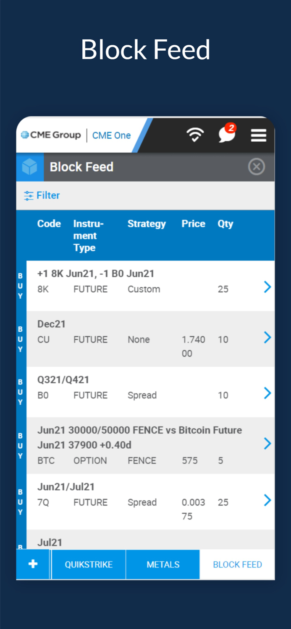
Task: Check WiFi connection status icon
Action: coord(195,135)
